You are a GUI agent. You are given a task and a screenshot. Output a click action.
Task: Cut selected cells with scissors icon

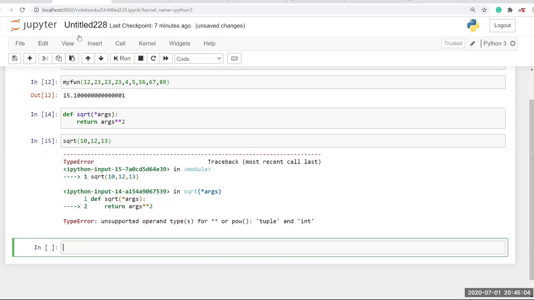point(45,58)
